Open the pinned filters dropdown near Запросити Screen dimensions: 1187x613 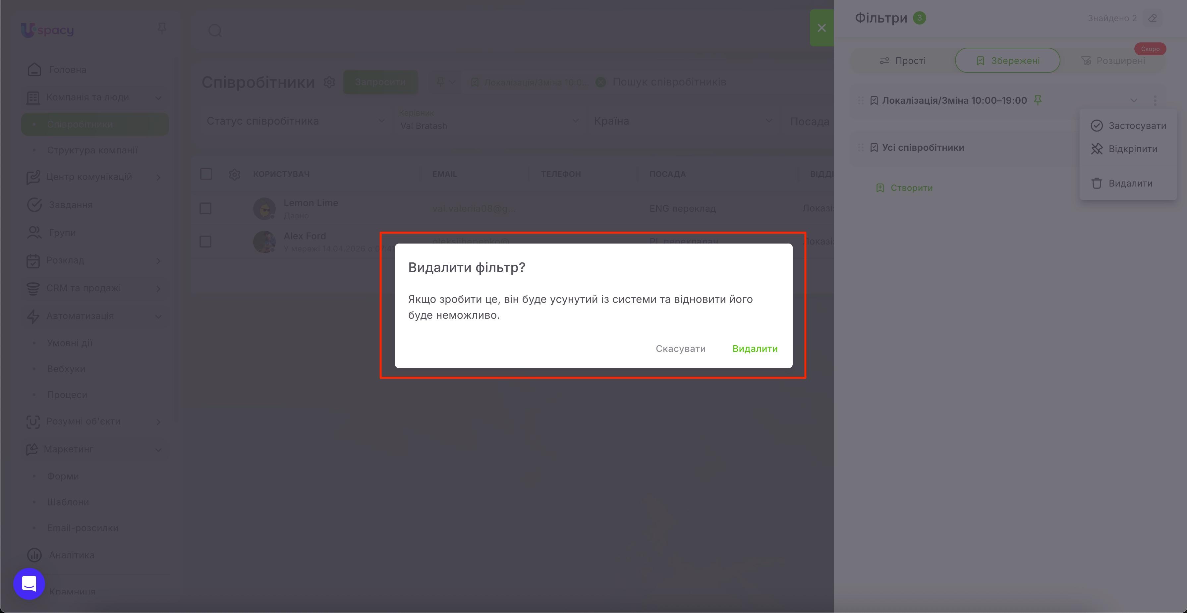(446, 82)
